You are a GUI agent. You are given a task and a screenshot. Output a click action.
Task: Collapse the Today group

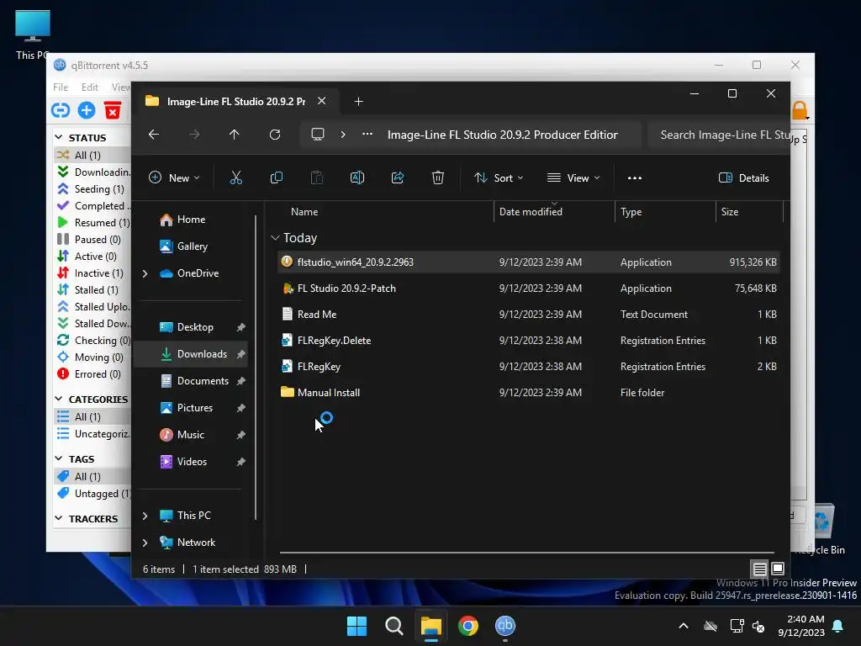pyautogui.click(x=275, y=238)
